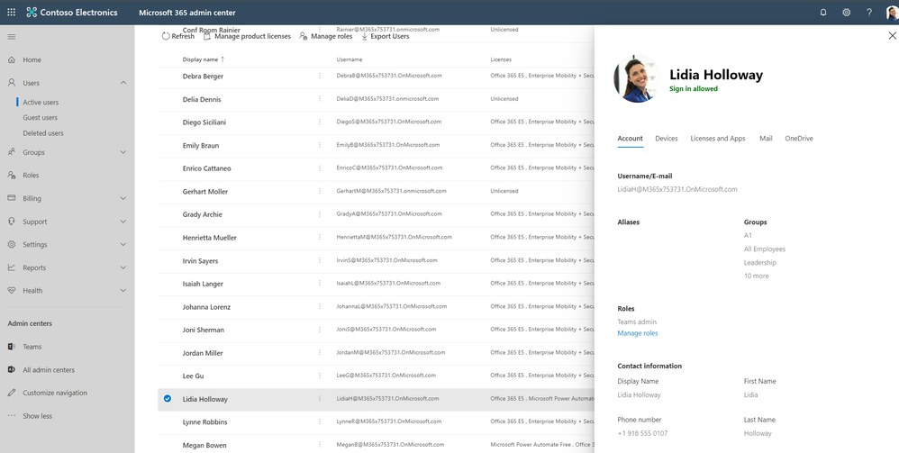Click the Refresh icon in toolbar
Viewport: 899px width, 453px height.
(x=166, y=36)
